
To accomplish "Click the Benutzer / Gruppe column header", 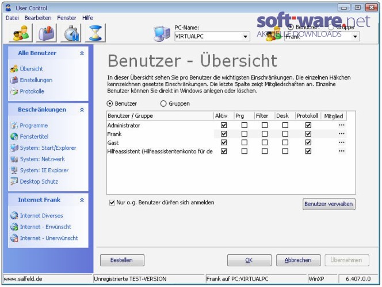I will pyautogui.click(x=160, y=116).
